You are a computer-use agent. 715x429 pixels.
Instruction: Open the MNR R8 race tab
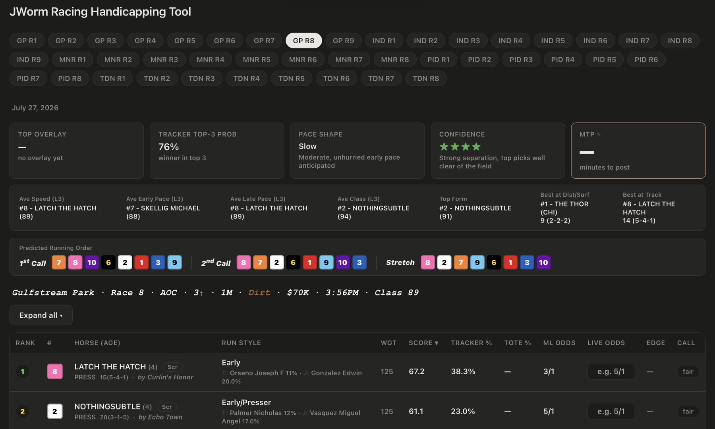[395, 60]
